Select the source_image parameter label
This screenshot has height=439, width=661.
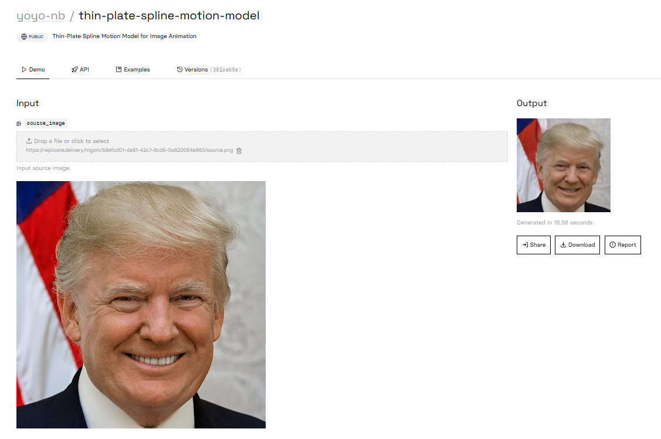(x=46, y=123)
